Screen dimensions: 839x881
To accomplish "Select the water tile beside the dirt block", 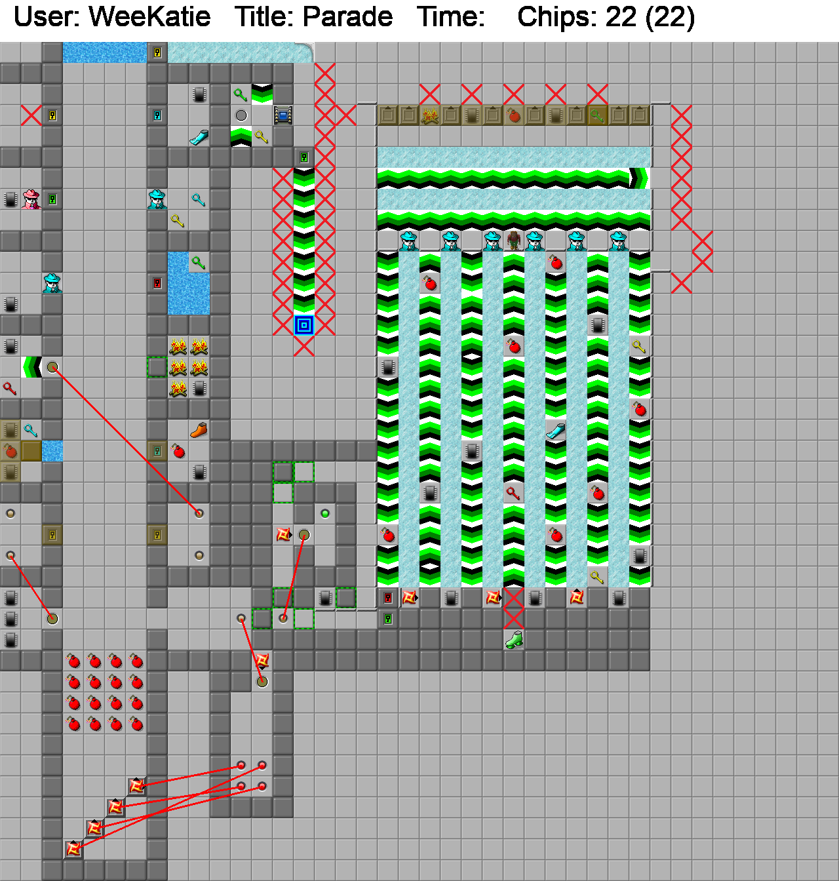I will 52,451.
